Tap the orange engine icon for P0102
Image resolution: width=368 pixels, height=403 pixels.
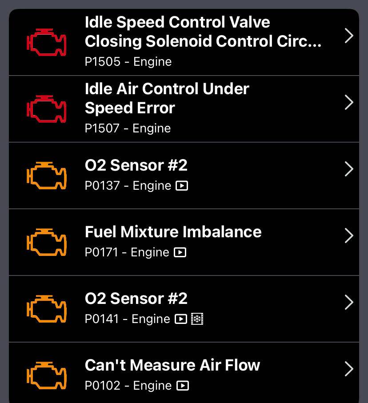(x=47, y=375)
